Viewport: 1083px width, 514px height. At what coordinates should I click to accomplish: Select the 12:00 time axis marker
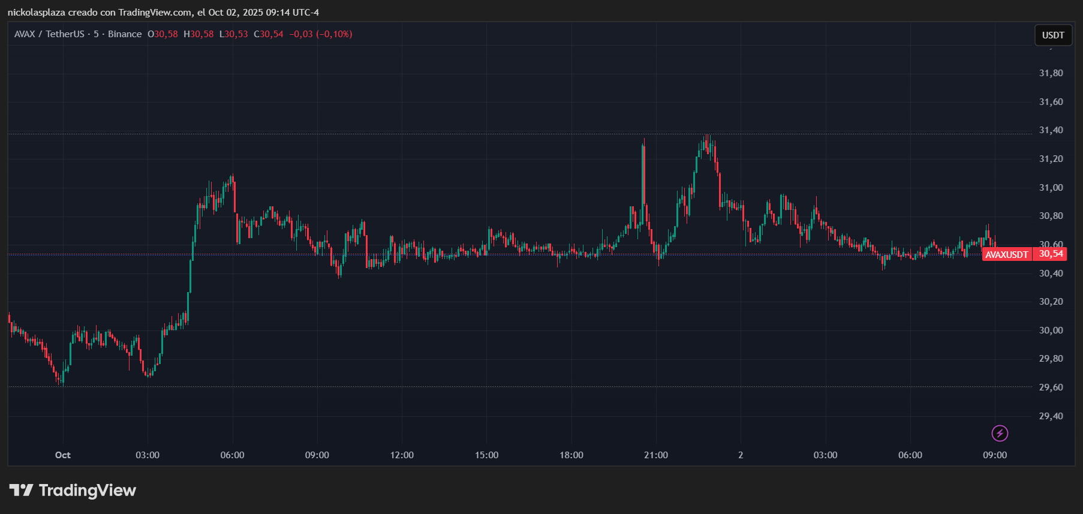point(402,455)
